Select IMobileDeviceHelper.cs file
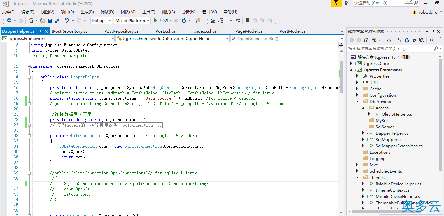444x216 pixels. point(398,184)
